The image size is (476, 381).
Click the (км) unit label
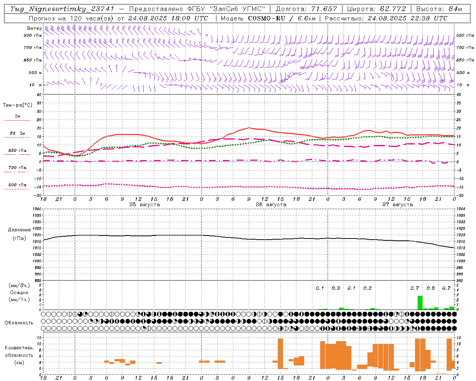tap(19, 362)
